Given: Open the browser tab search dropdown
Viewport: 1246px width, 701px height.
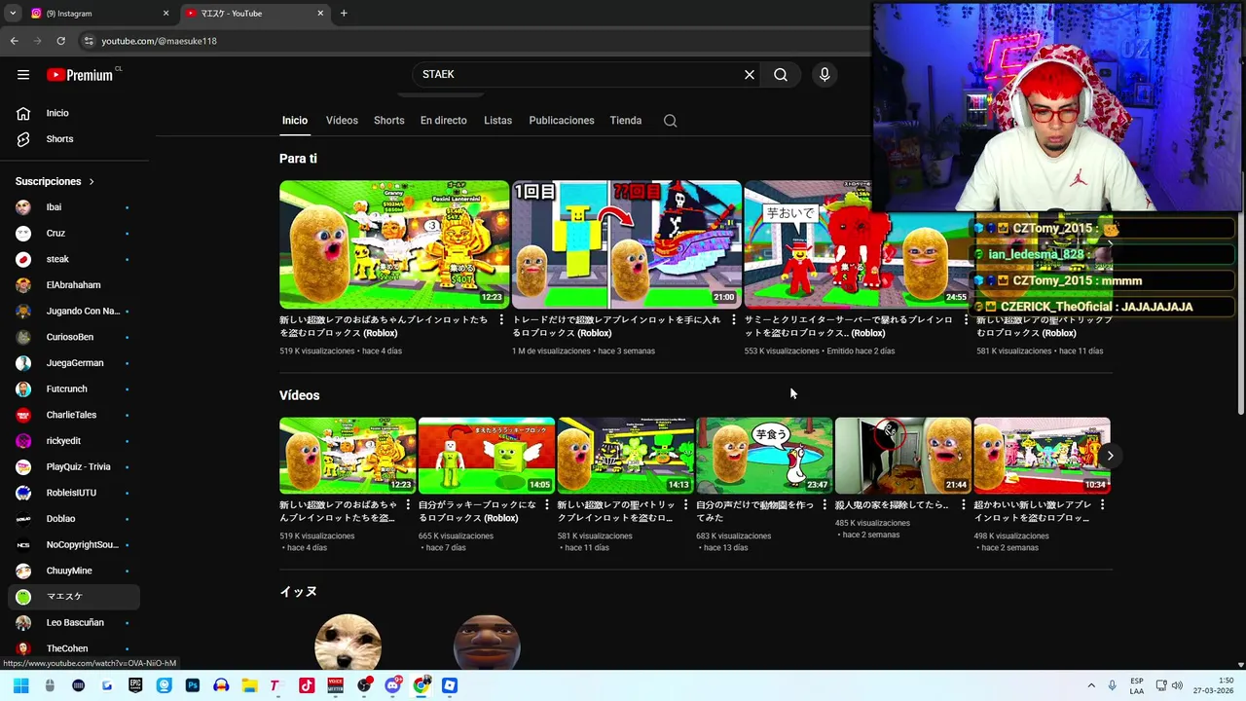Looking at the screenshot, I should tap(13, 14).
